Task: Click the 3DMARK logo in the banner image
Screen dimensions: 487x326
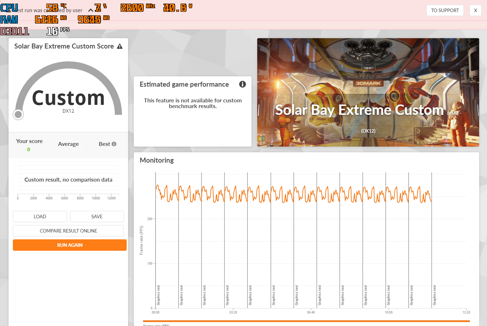Action: tap(368, 83)
